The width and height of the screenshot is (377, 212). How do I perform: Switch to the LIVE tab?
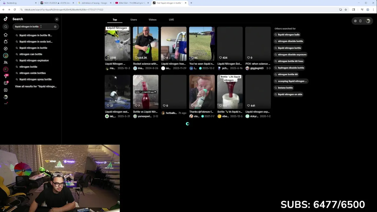(171, 20)
